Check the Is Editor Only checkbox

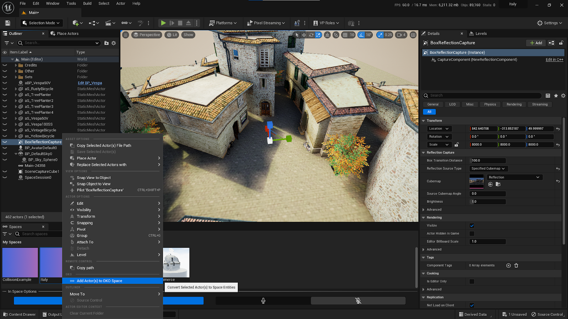click(472, 281)
